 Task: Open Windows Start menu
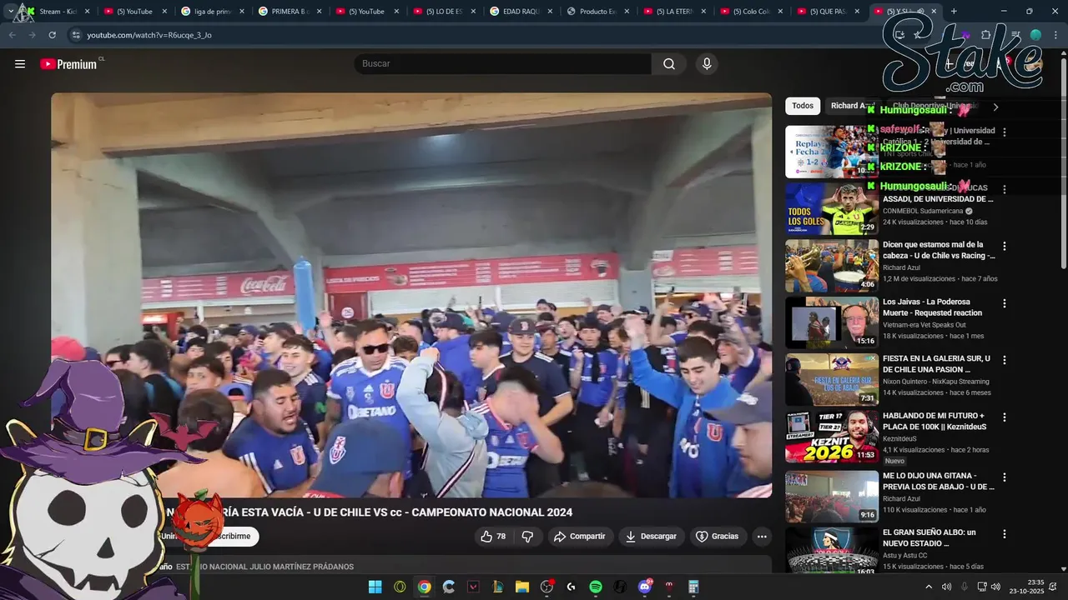(375, 587)
